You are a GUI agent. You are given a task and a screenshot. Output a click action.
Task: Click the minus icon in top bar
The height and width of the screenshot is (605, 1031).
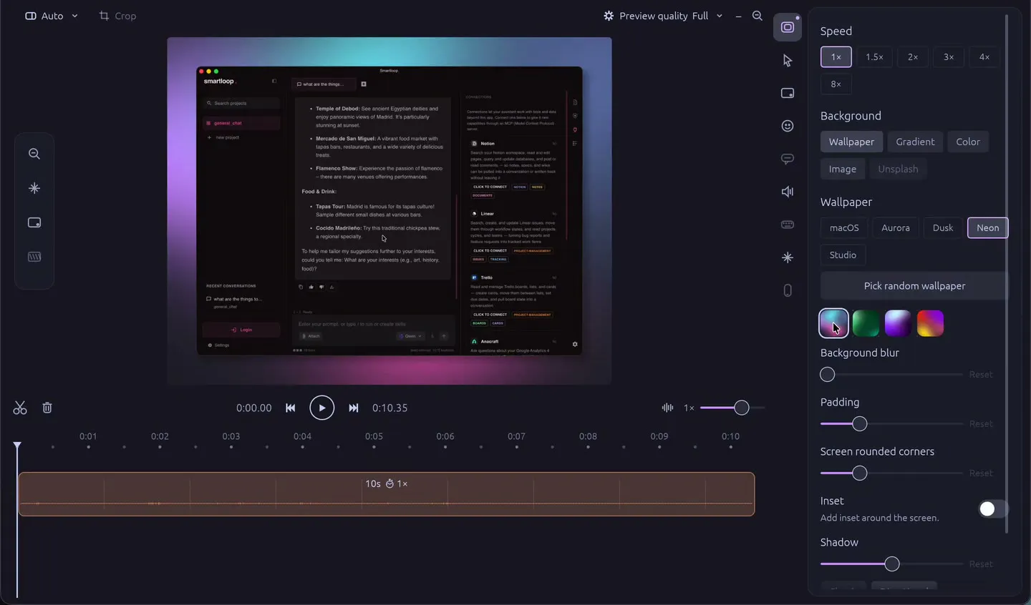(738, 16)
